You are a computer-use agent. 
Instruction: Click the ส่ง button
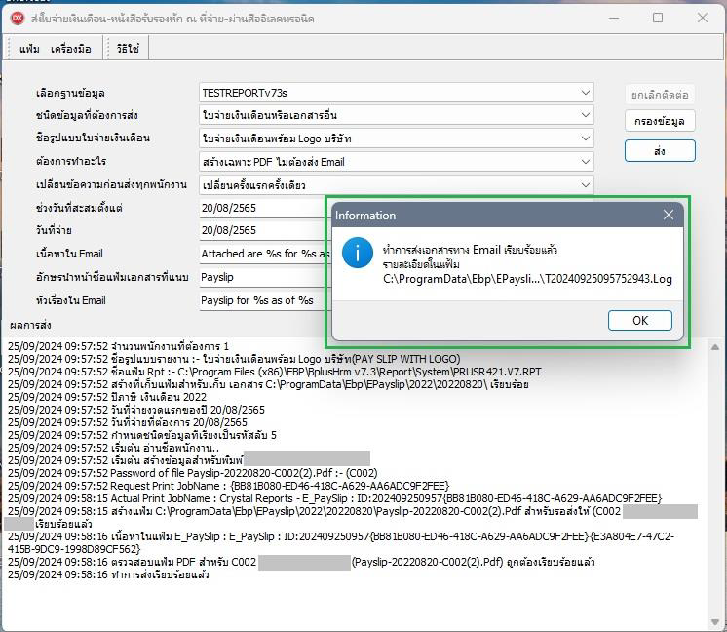[660, 150]
